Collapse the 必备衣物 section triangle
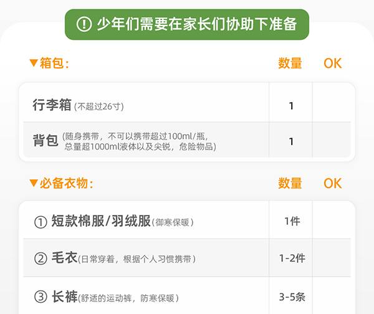This screenshot has height=314, width=374. 34,184
